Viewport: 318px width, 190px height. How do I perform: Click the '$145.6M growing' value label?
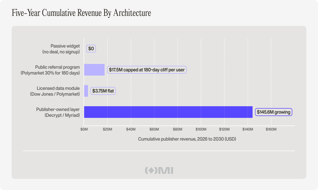(273, 112)
